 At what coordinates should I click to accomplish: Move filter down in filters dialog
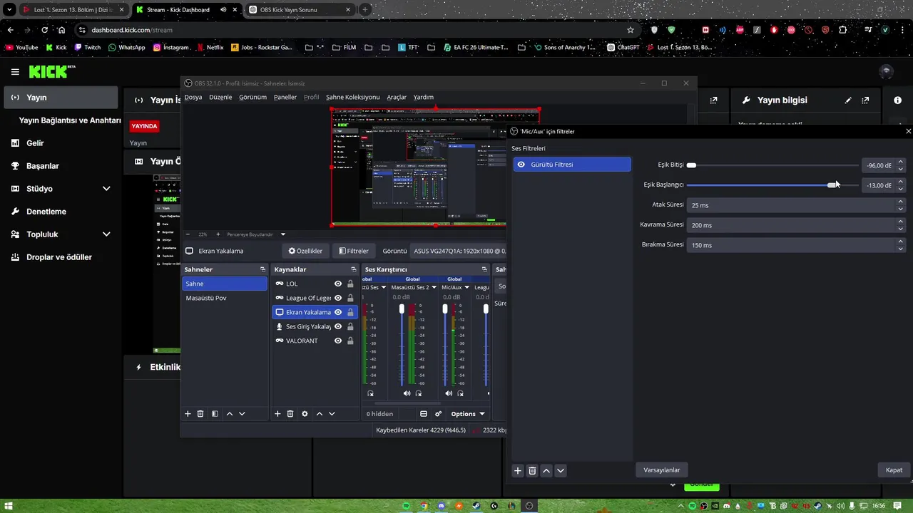click(x=561, y=470)
